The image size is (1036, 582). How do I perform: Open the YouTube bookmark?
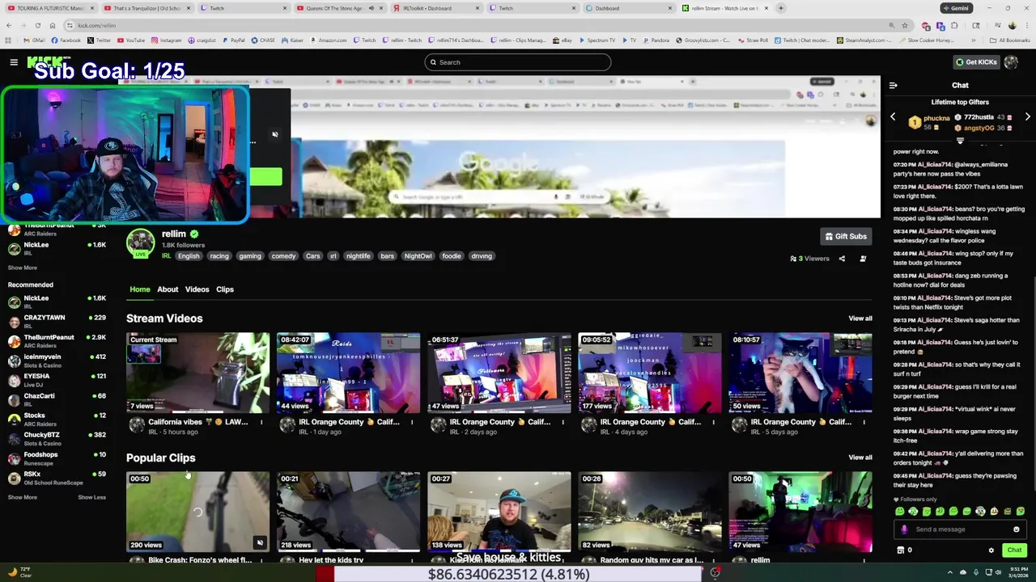pos(129,40)
